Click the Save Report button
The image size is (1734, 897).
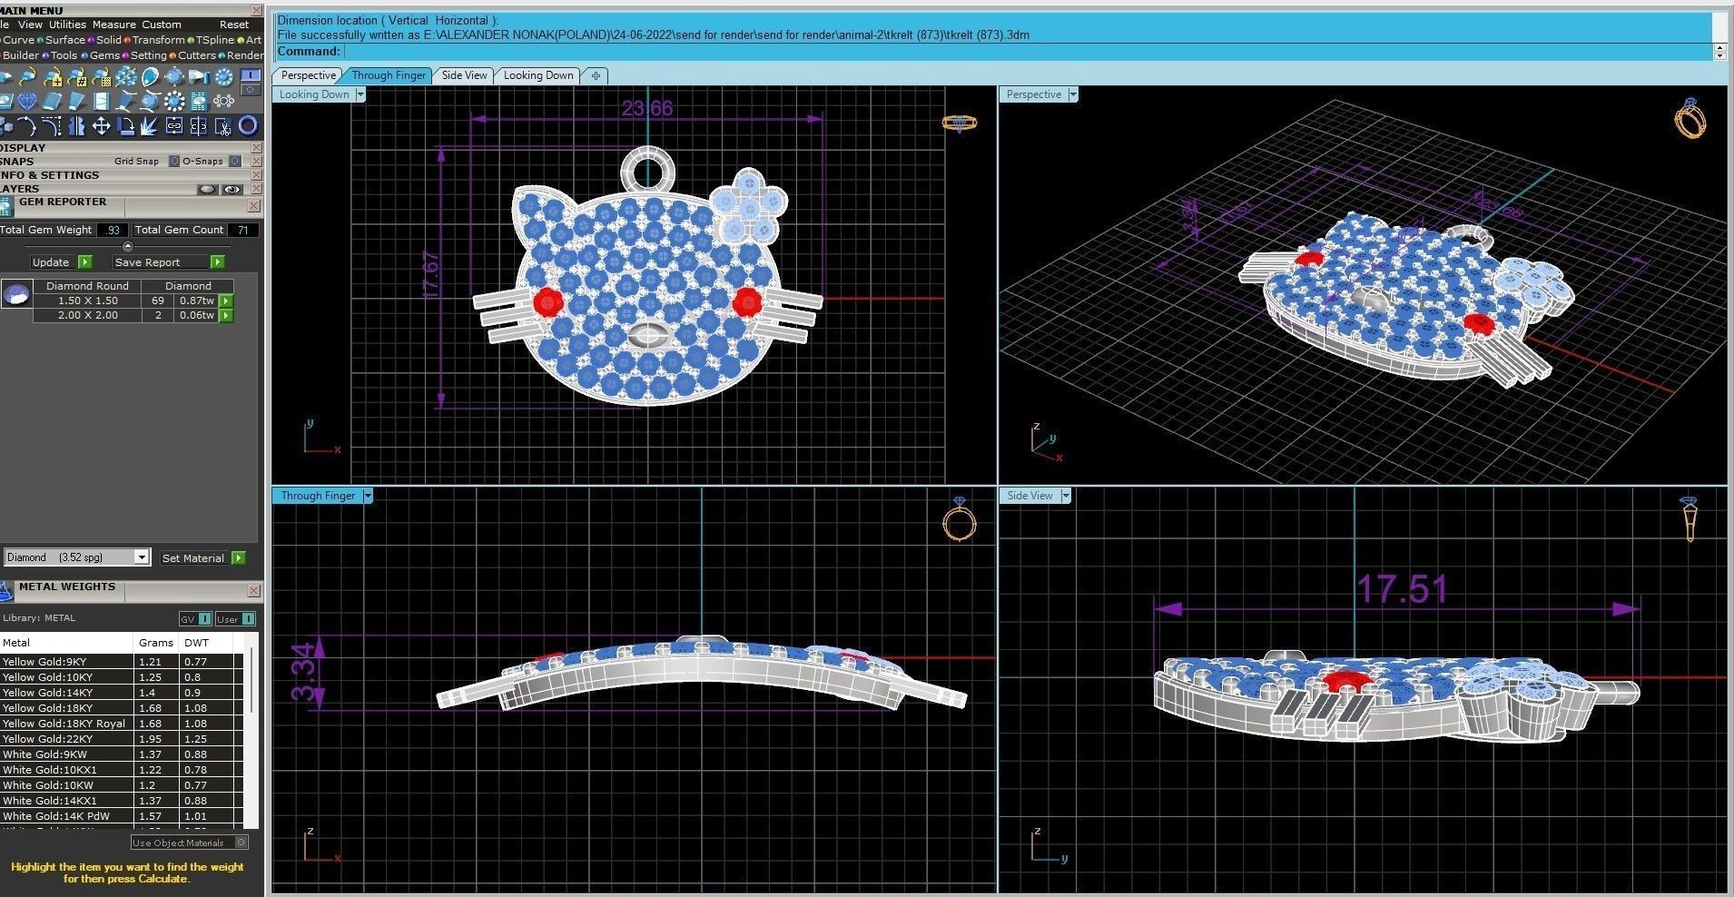click(168, 262)
